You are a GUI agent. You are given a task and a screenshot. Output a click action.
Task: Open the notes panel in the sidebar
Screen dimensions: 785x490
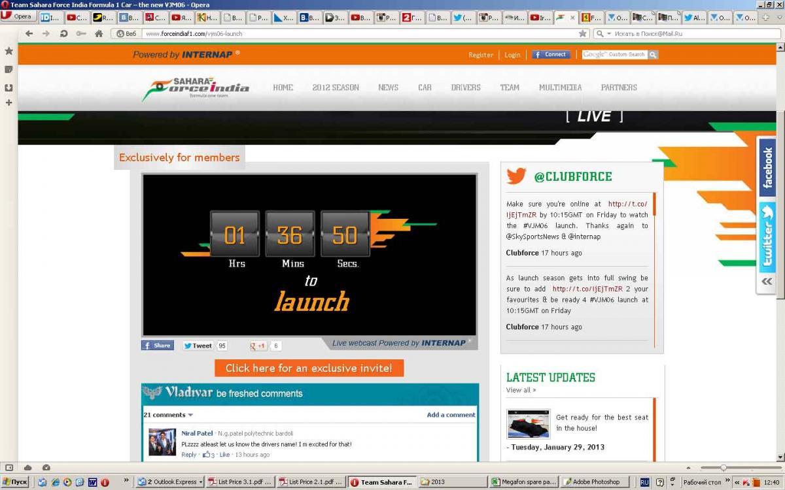(9, 69)
